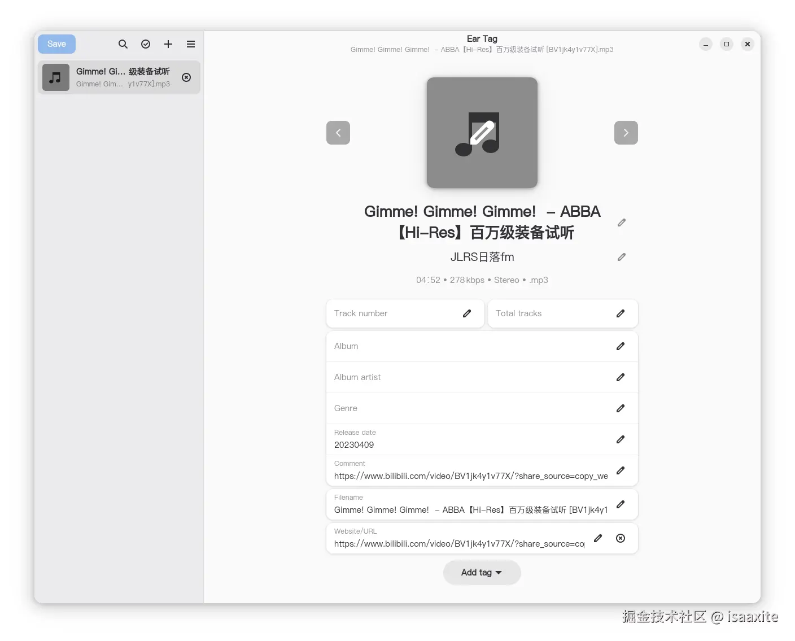Maximize the Ear Tag window
Viewport: 795px width, 641px height.
tap(727, 44)
